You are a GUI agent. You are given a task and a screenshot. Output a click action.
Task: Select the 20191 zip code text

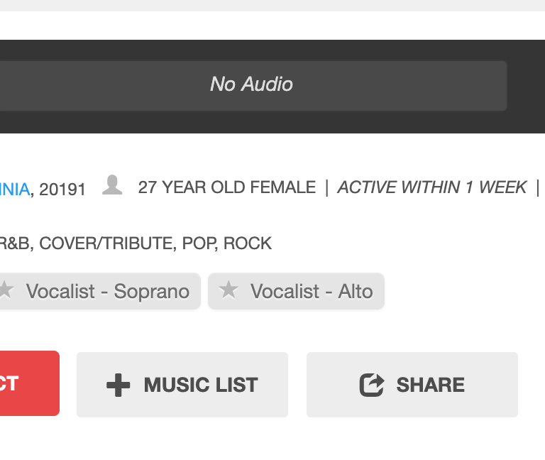(62, 189)
